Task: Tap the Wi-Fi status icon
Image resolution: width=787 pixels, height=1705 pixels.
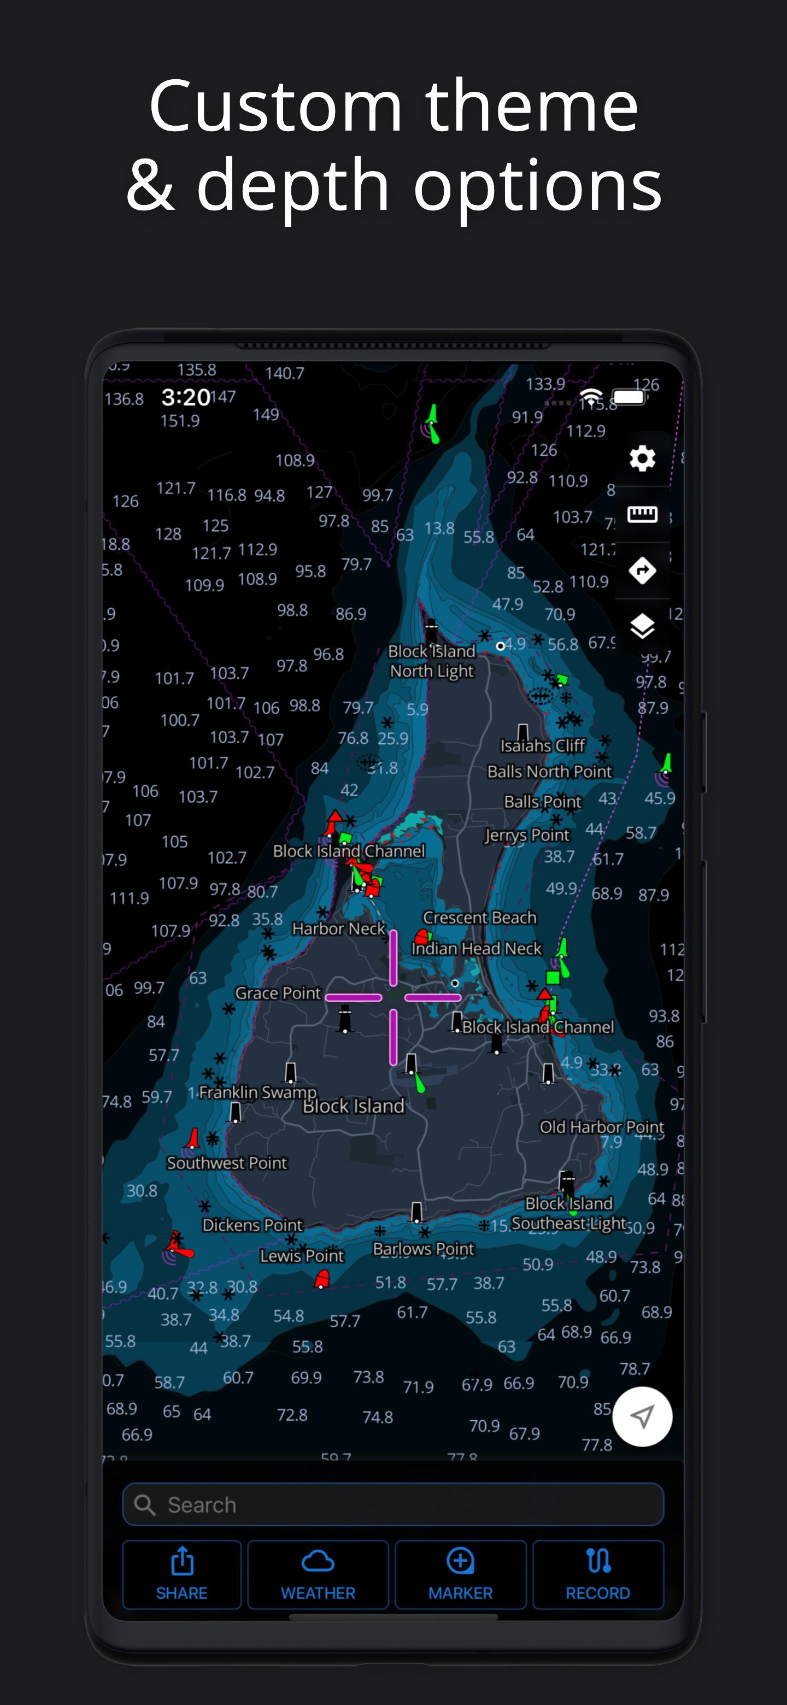Action: (590, 397)
